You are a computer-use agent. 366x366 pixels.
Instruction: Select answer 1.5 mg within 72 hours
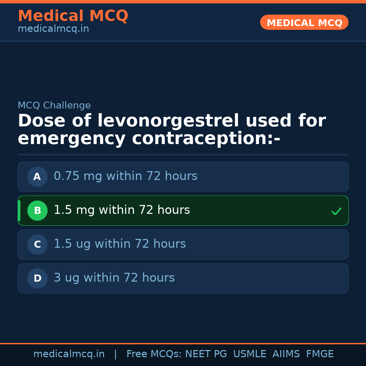(x=122, y=210)
